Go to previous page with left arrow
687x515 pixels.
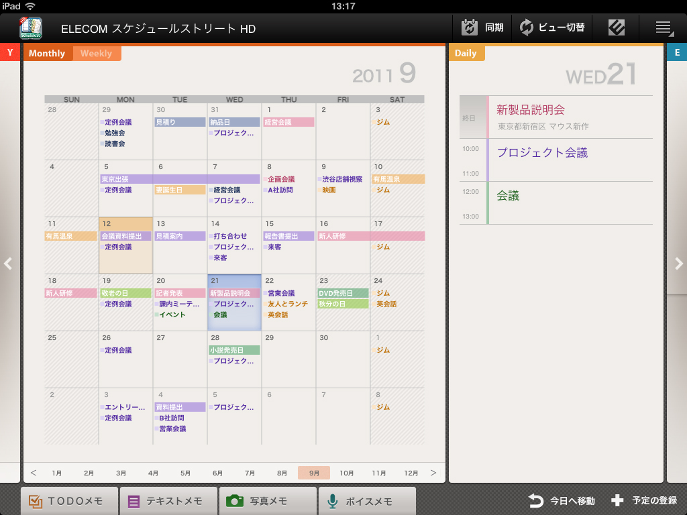click(x=8, y=264)
